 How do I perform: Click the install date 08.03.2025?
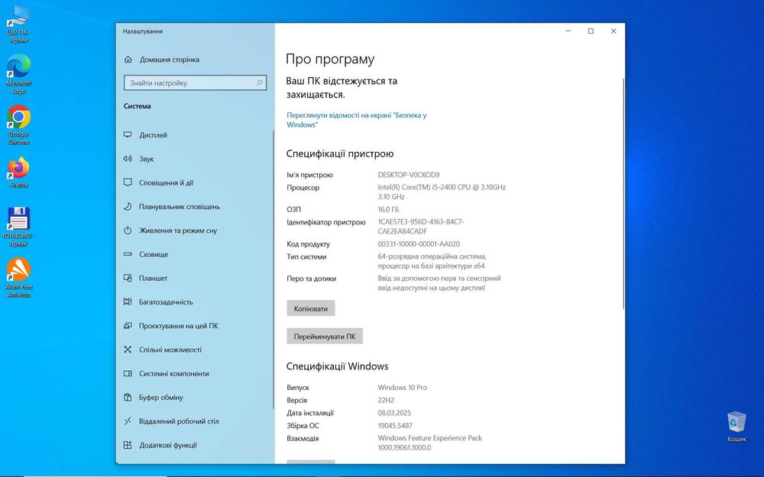pyautogui.click(x=394, y=413)
